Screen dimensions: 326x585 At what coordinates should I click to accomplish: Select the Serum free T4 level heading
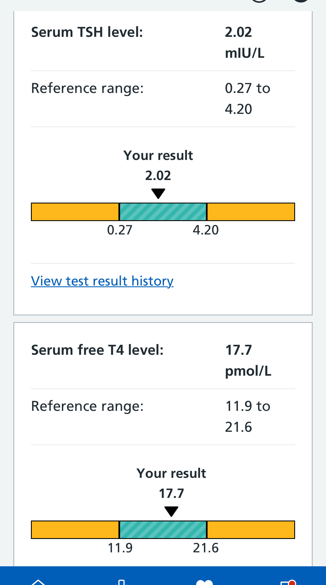(x=97, y=350)
